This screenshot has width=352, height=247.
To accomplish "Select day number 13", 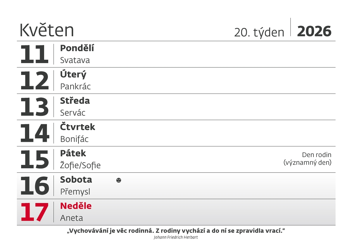I will (x=34, y=107).
